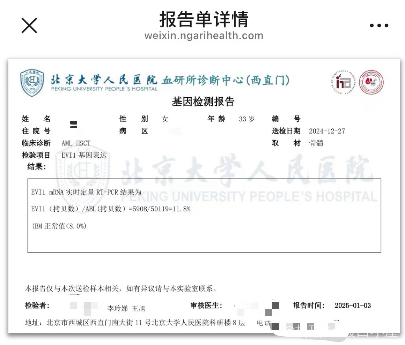Select the weixin.ngarihealth.com address text
405x345 pixels.
pos(204,36)
